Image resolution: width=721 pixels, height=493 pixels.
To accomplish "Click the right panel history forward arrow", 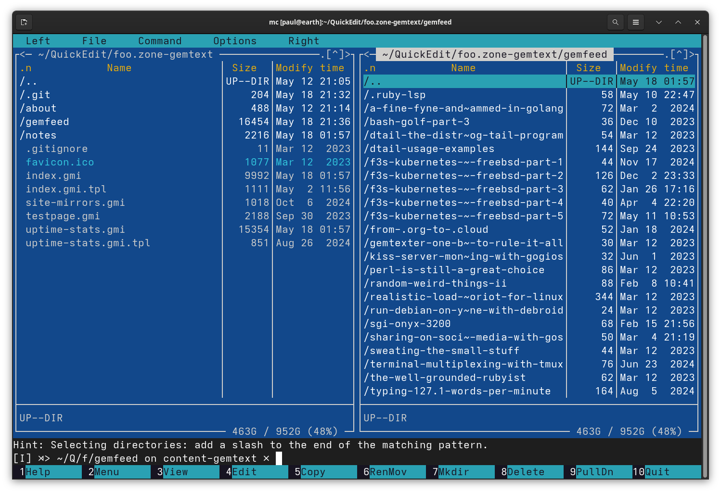I will click(692, 55).
